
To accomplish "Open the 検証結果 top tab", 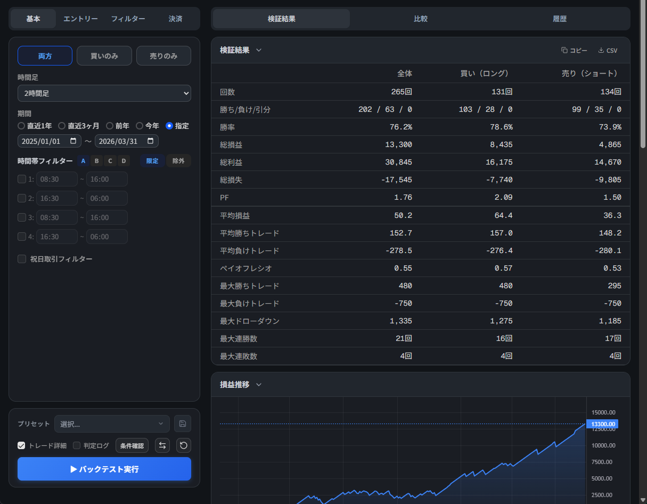I will click(x=282, y=19).
